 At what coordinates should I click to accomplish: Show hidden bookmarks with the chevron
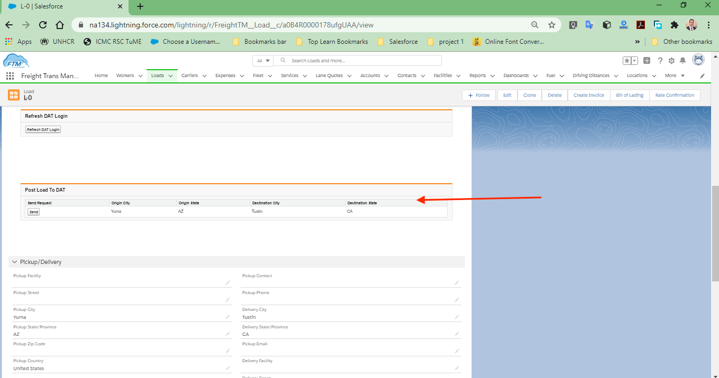pos(637,42)
